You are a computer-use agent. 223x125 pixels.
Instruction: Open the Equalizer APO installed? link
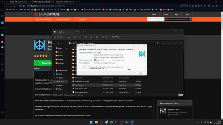(x=86, y=52)
